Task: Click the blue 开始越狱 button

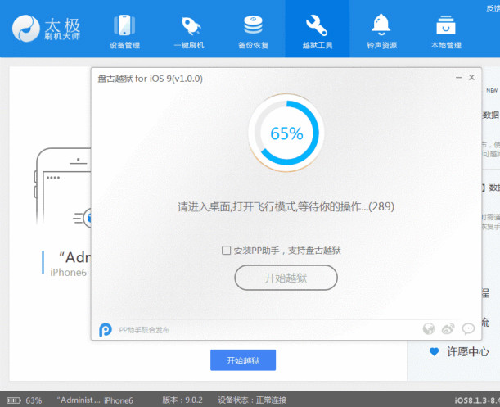Action: (243, 360)
